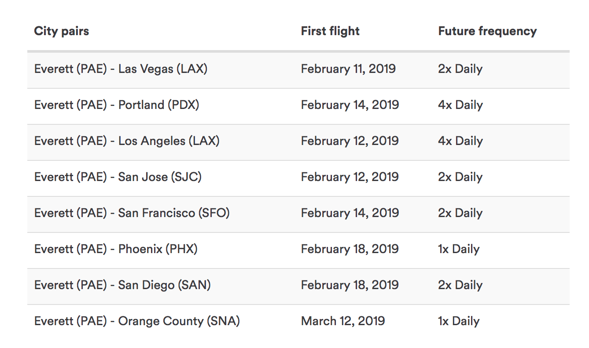
Task: Click the First flight column header
Action: (x=330, y=31)
